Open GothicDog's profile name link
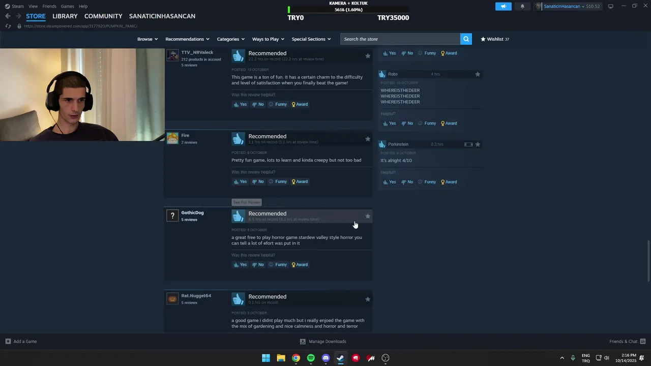 tap(192, 212)
